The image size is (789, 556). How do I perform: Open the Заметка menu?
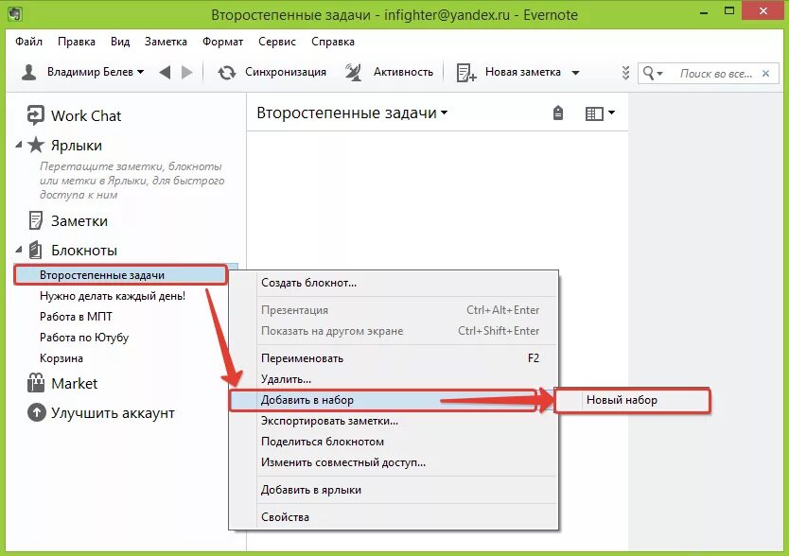[x=167, y=42]
